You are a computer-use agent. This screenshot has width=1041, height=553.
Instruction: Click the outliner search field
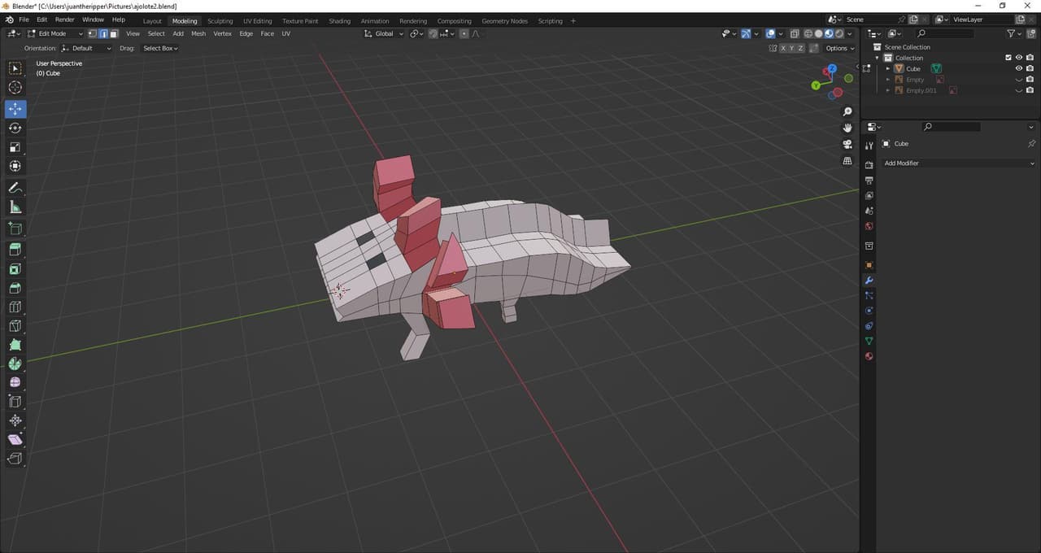tap(944, 33)
